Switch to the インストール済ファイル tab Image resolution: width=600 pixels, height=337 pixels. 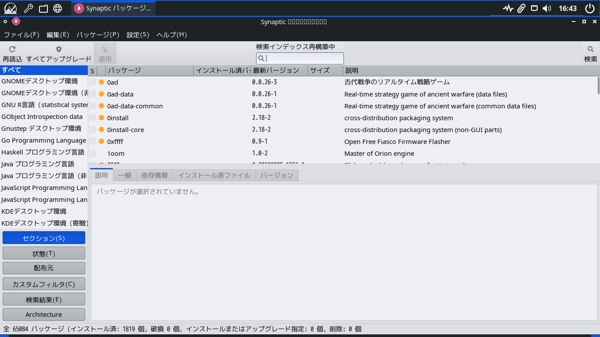coord(214,175)
